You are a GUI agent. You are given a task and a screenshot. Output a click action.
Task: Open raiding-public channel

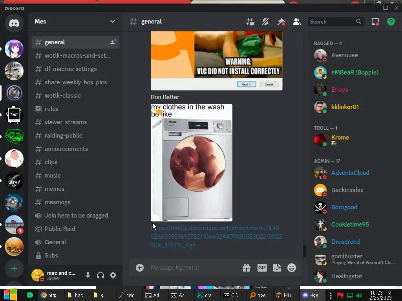[x=75, y=135]
